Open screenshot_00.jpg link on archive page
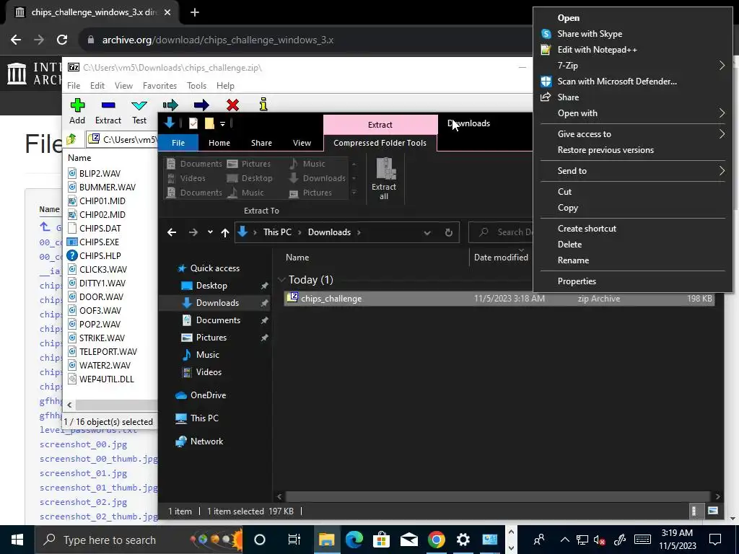Screen dimensions: 739x554 84,444
